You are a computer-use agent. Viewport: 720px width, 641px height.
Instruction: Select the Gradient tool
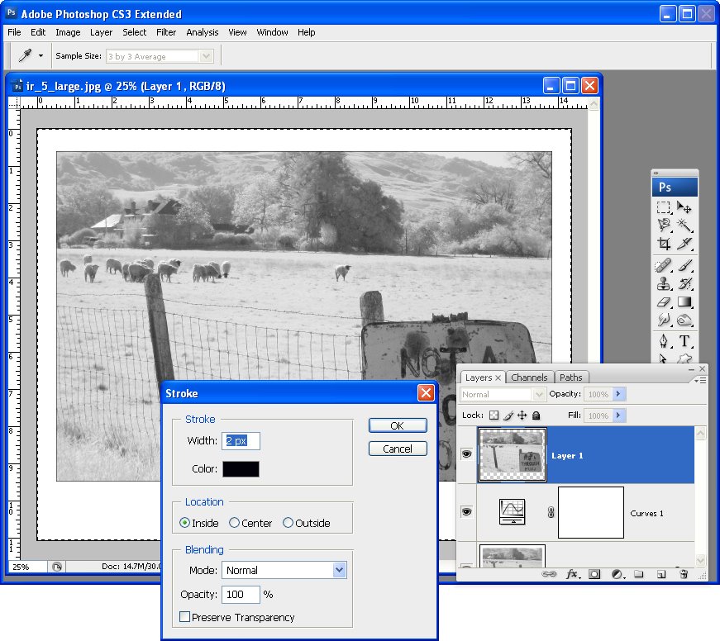tap(684, 302)
